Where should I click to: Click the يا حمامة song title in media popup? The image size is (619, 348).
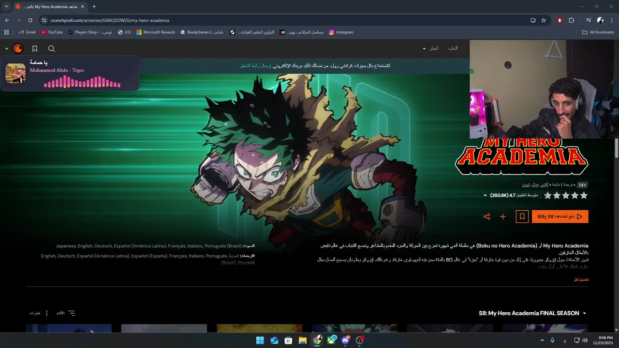pos(39,63)
